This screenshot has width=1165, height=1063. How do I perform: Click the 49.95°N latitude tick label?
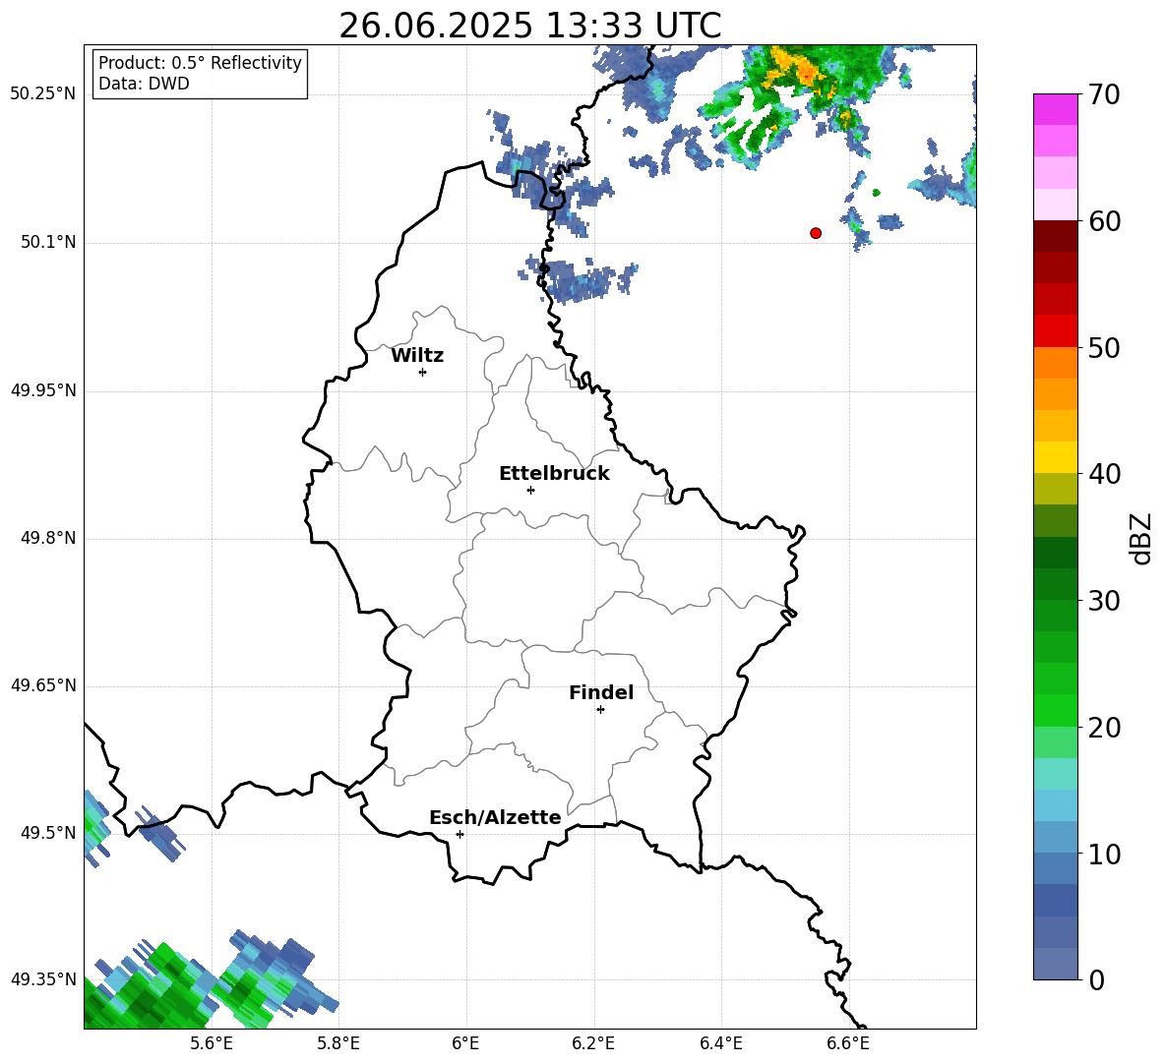tap(43, 390)
